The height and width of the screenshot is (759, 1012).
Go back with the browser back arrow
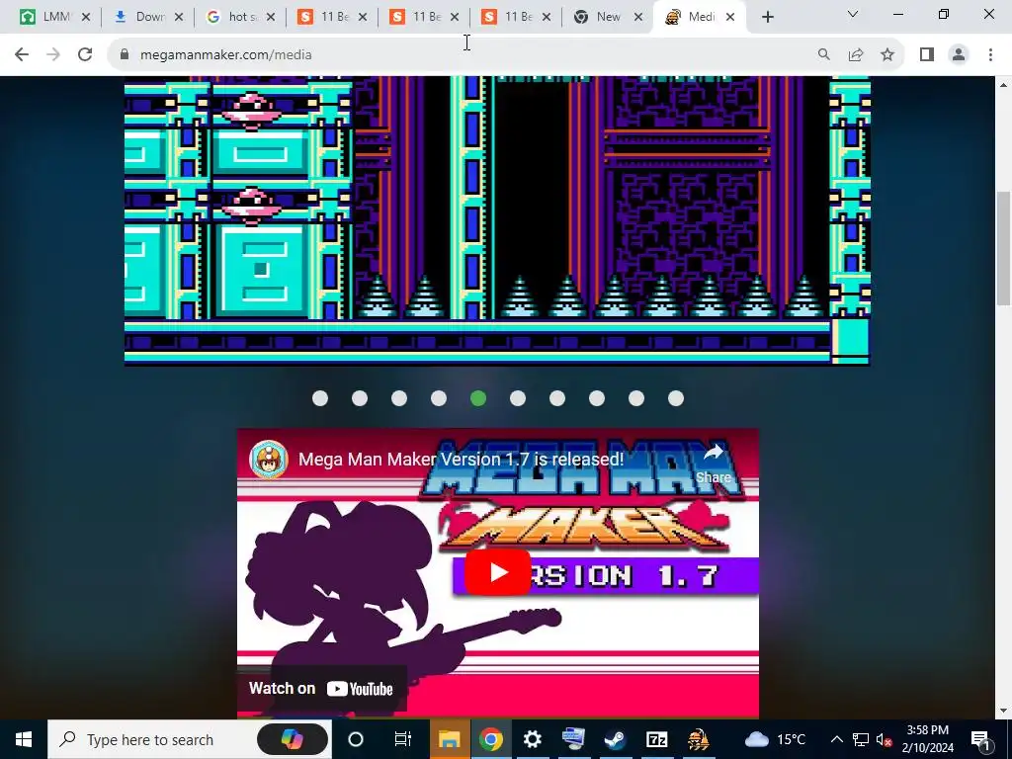[22, 55]
